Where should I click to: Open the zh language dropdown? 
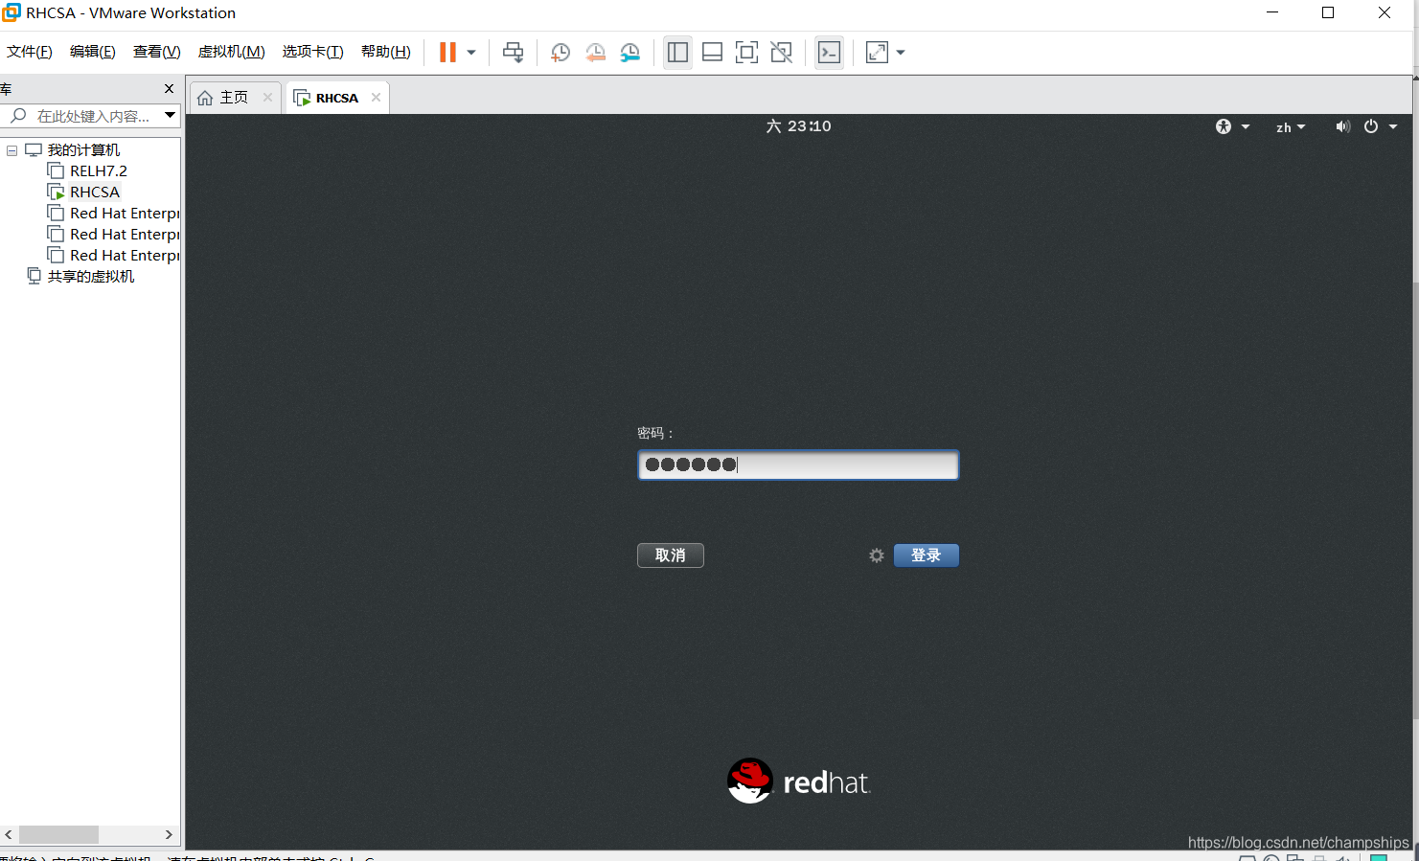pyautogui.click(x=1290, y=125)
